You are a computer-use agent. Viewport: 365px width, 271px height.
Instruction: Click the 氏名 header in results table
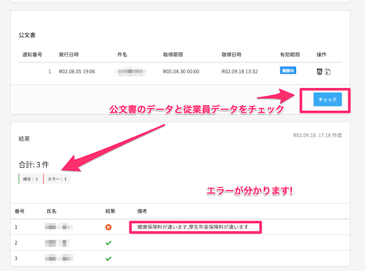pos(51,211)
